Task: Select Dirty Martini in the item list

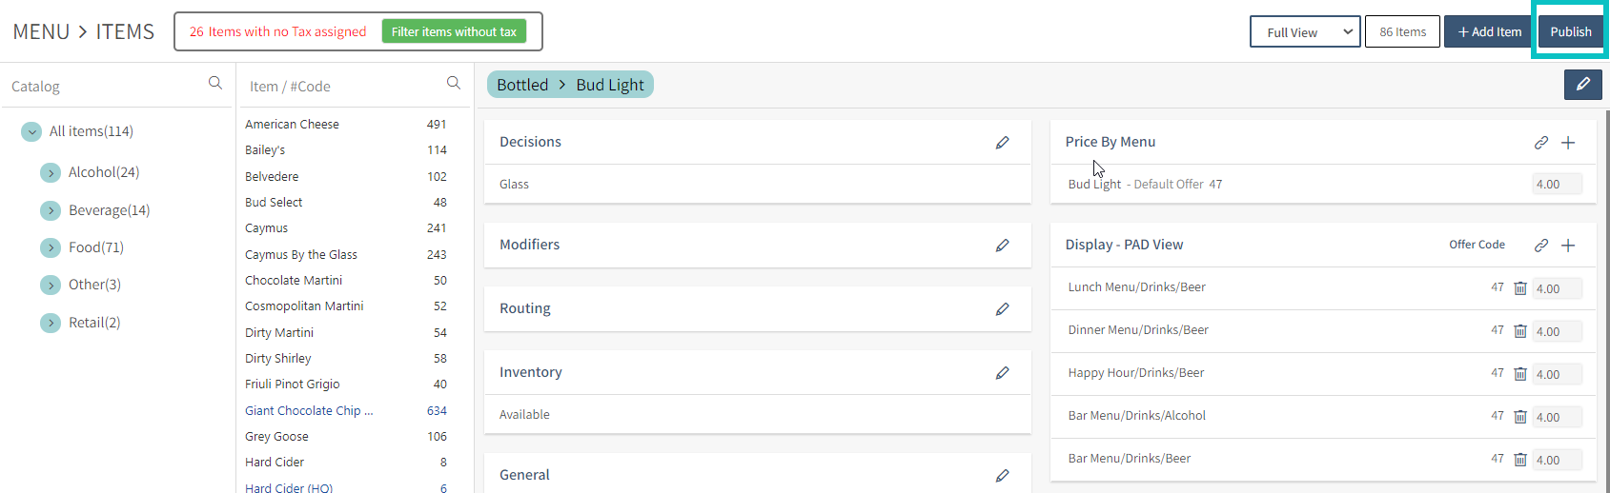Action: (x=279, y=333)
